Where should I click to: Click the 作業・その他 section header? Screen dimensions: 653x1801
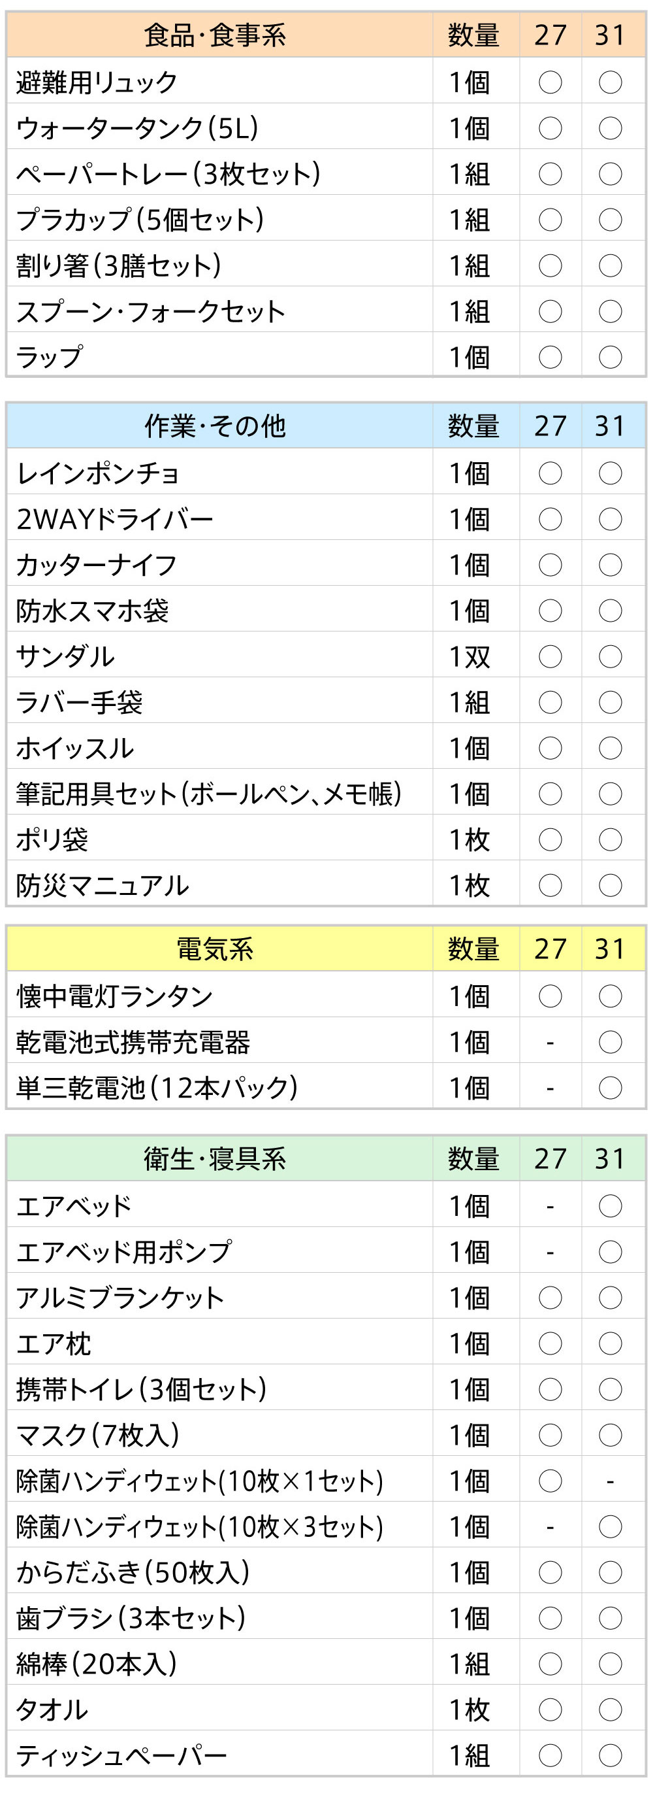[x=215, y=425]
